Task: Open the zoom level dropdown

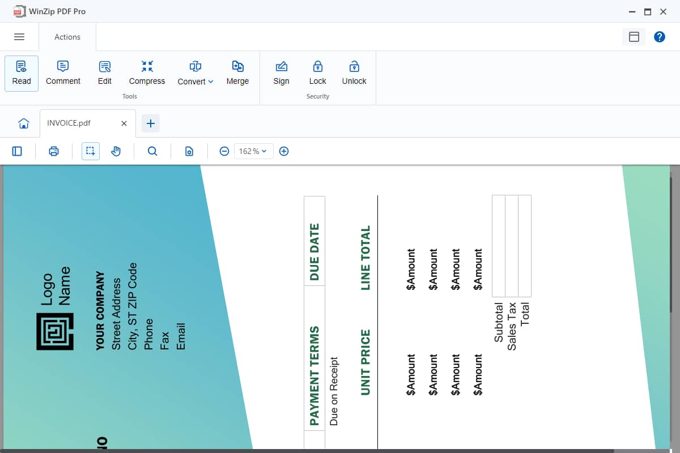Action: 253,151
